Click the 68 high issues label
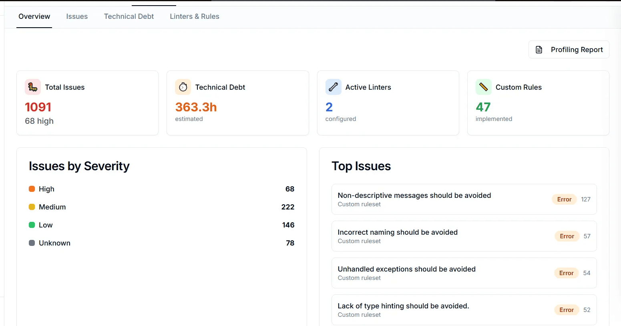Screen dimensions: 621x326 (x=39, y=121)
